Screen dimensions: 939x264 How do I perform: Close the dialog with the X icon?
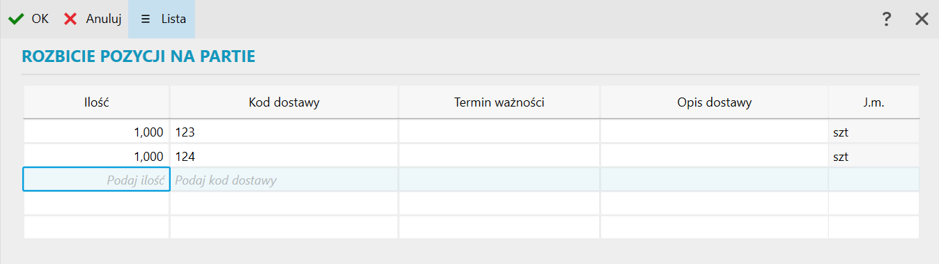click(x=922, y=19)
